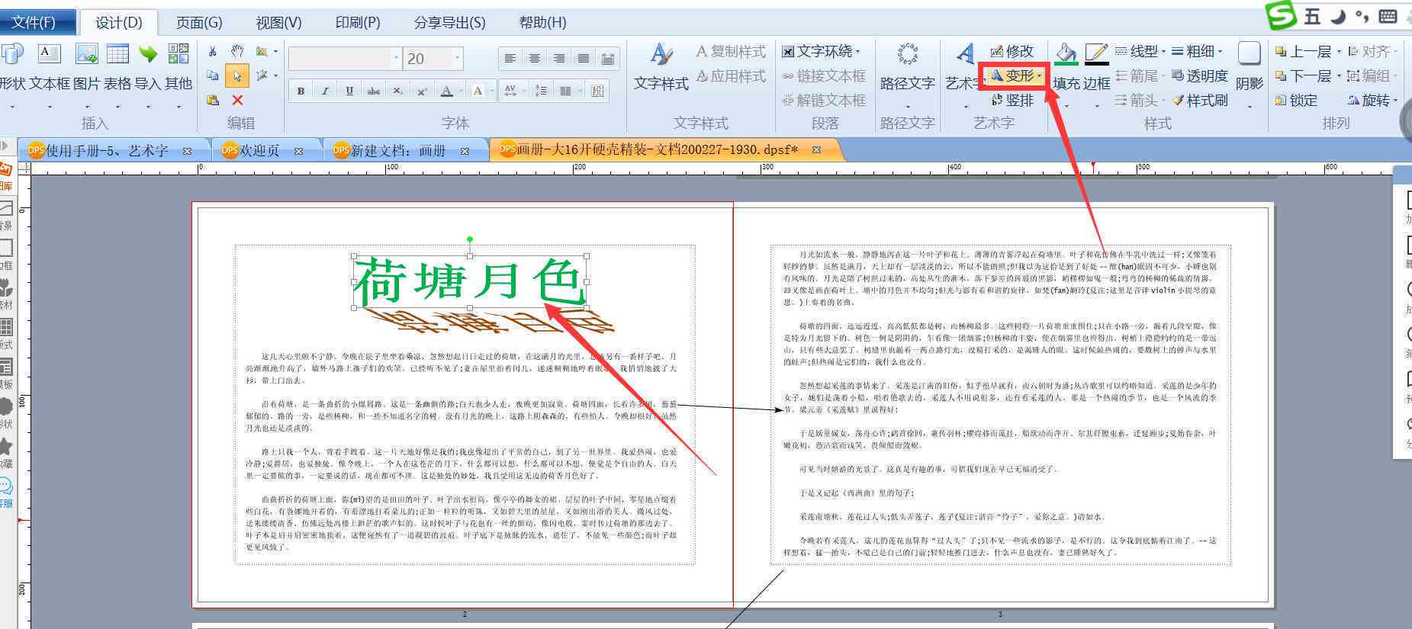Image resolution: width=1412 pixels, height=629 pixels.
Task: Click the 段 paragraph settings icon
Action: tap(597, 91)
